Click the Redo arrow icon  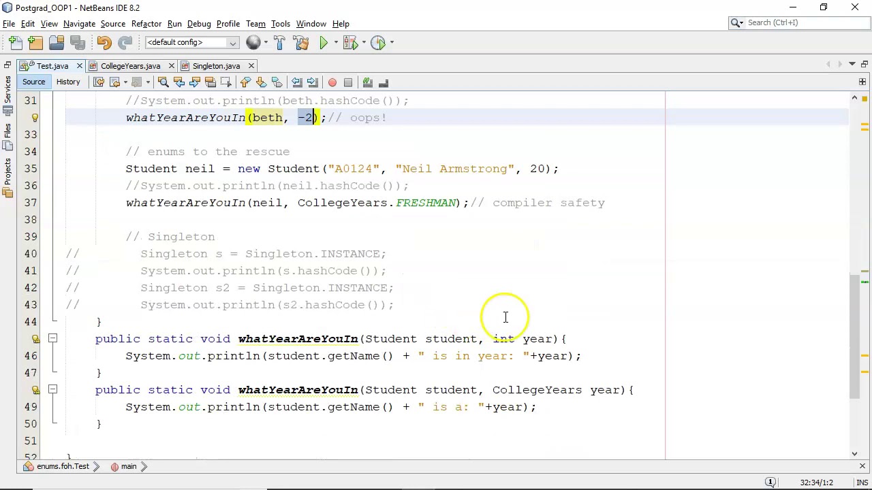(x=125, y=42)
